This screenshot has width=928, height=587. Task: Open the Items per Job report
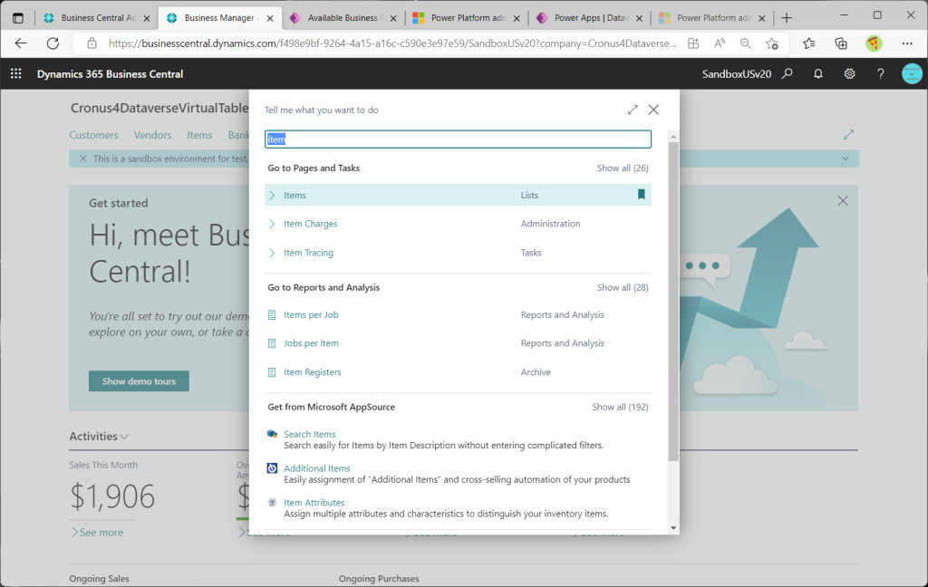coord(311,315)
